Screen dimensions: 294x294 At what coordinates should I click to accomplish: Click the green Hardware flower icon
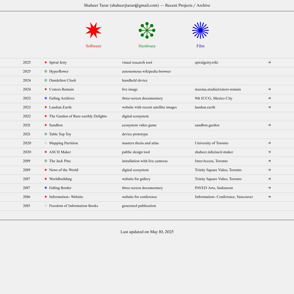(147, 30)
